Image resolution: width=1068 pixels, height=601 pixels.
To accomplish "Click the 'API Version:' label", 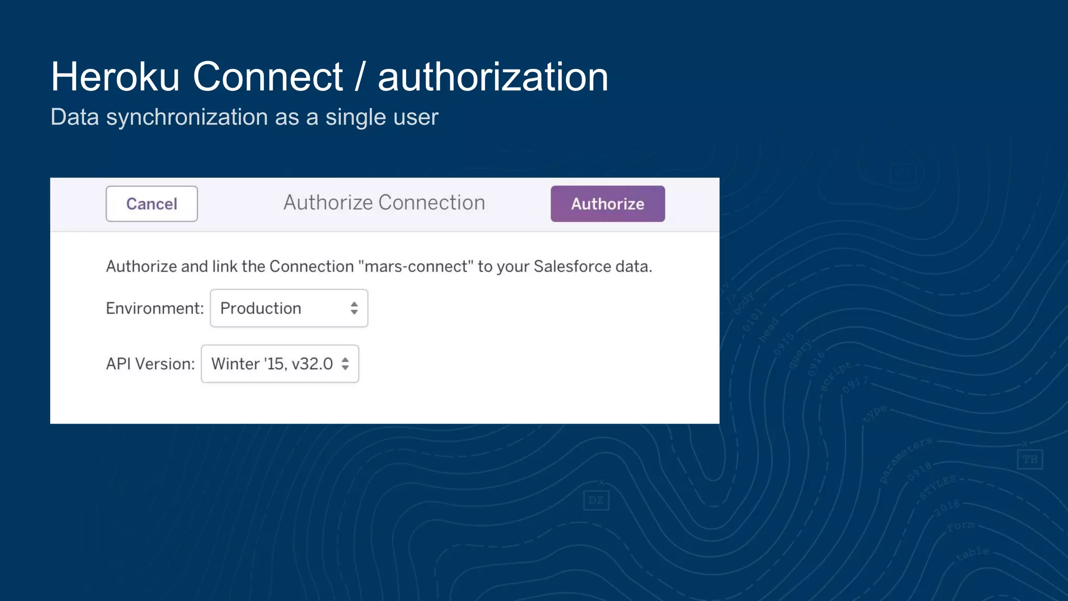I will click(x=150, y=364).
